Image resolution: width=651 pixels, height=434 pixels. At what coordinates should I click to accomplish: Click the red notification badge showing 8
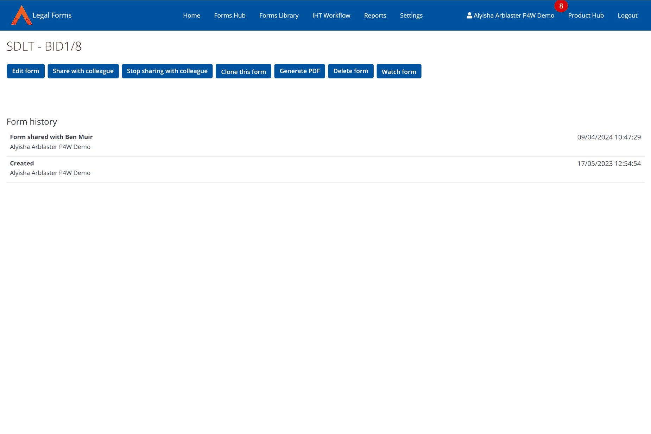561,6
